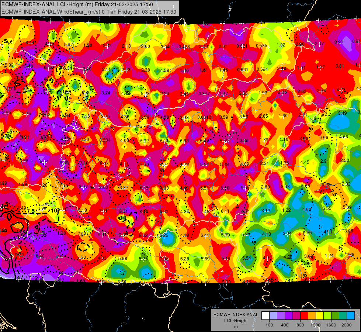Select the yellow legend swatch
Image resolution: width=361 pixels, height=332 pixels.
click(x=320, y=316)
